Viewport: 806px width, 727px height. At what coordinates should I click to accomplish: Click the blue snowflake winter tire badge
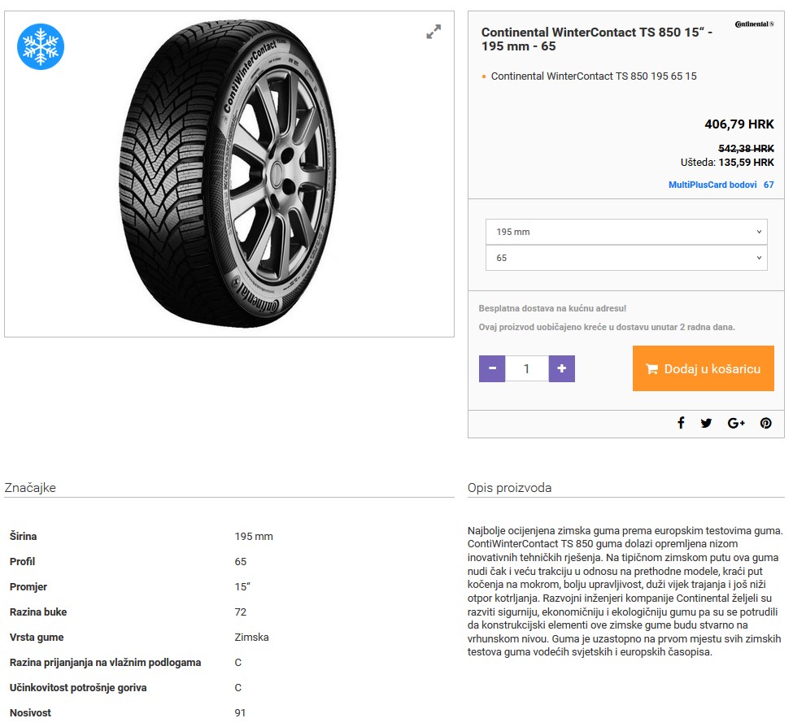pyautogui.click(x=40, y=46)
